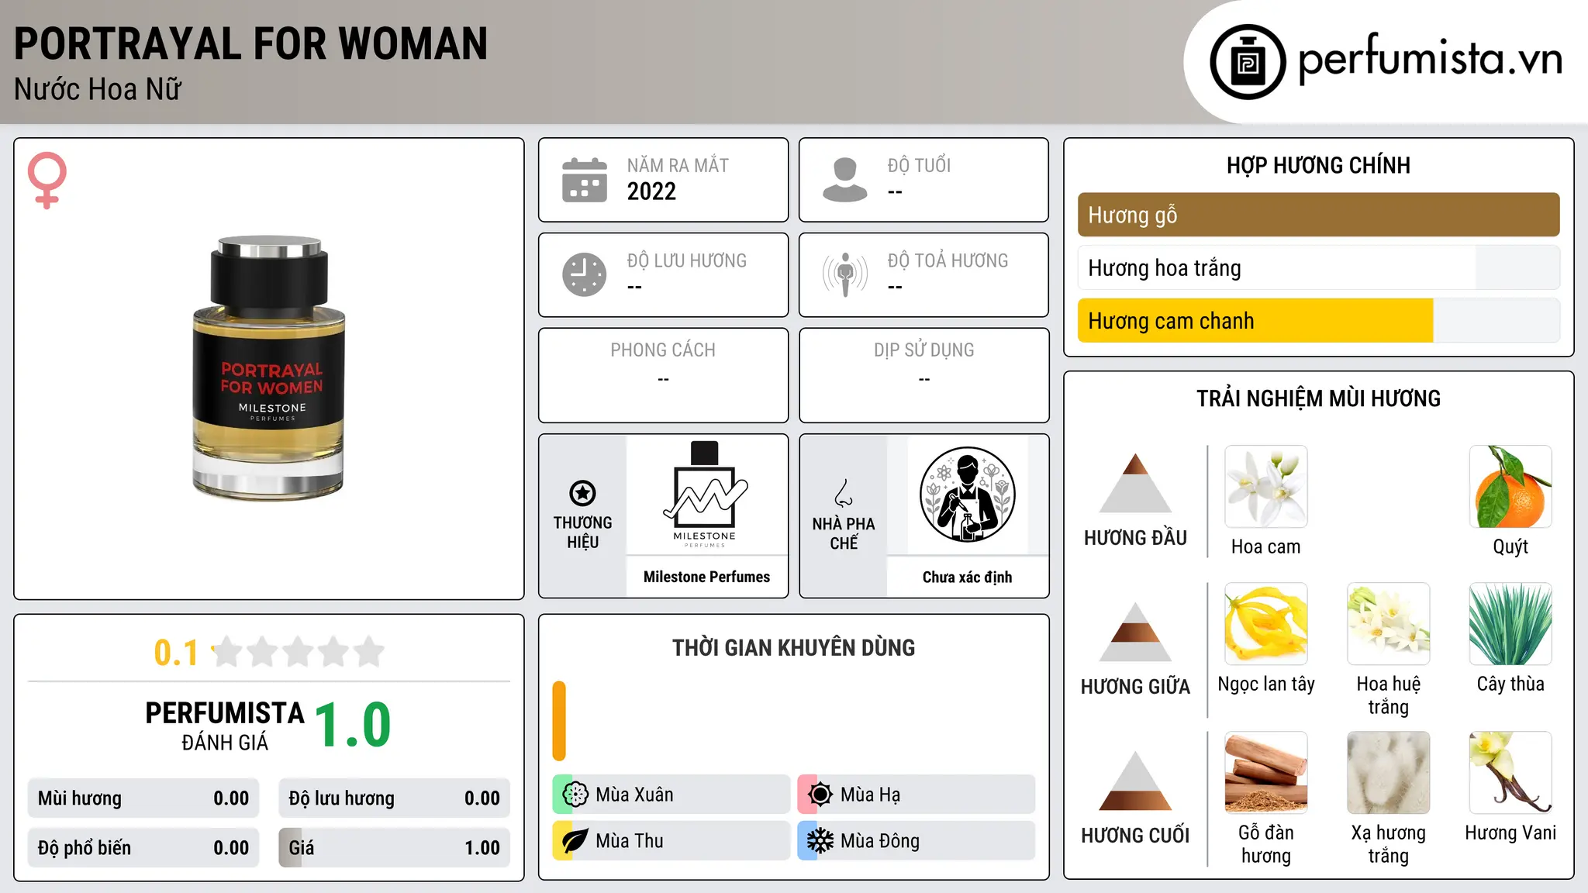
Task: Click the Portrayal For Women bottle image
Action: click(269, 368)
